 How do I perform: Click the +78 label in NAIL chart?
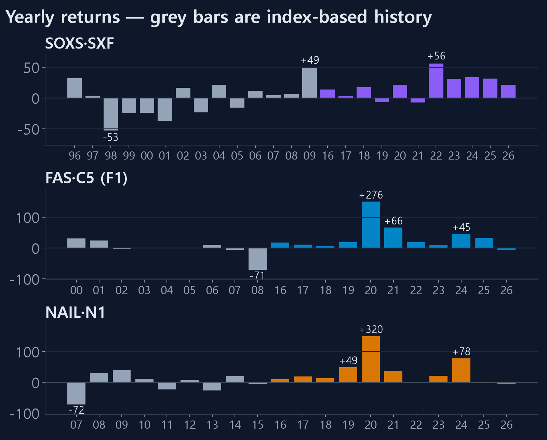click(461, 352)
